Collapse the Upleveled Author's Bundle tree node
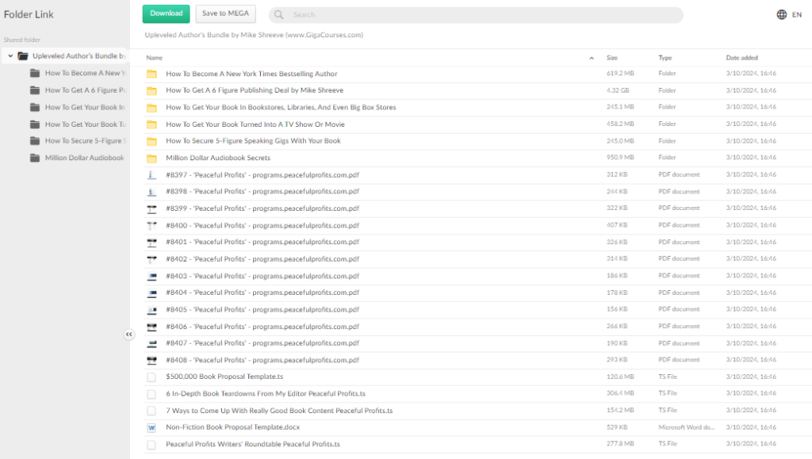812x459 pixels. tap(10, 56)
